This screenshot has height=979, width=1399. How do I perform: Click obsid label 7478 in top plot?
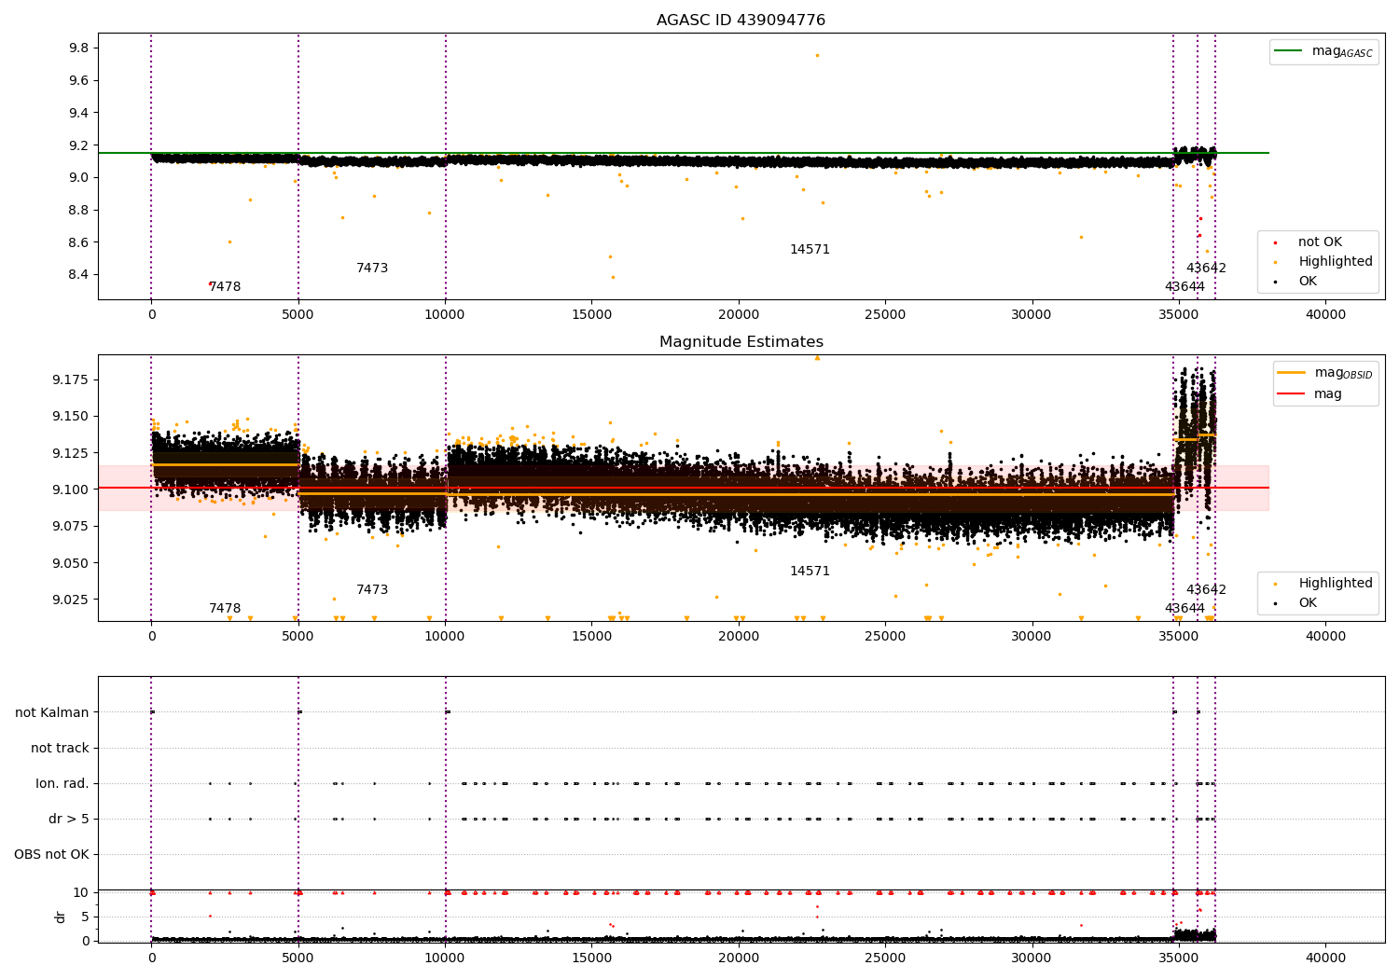(225, 287)
